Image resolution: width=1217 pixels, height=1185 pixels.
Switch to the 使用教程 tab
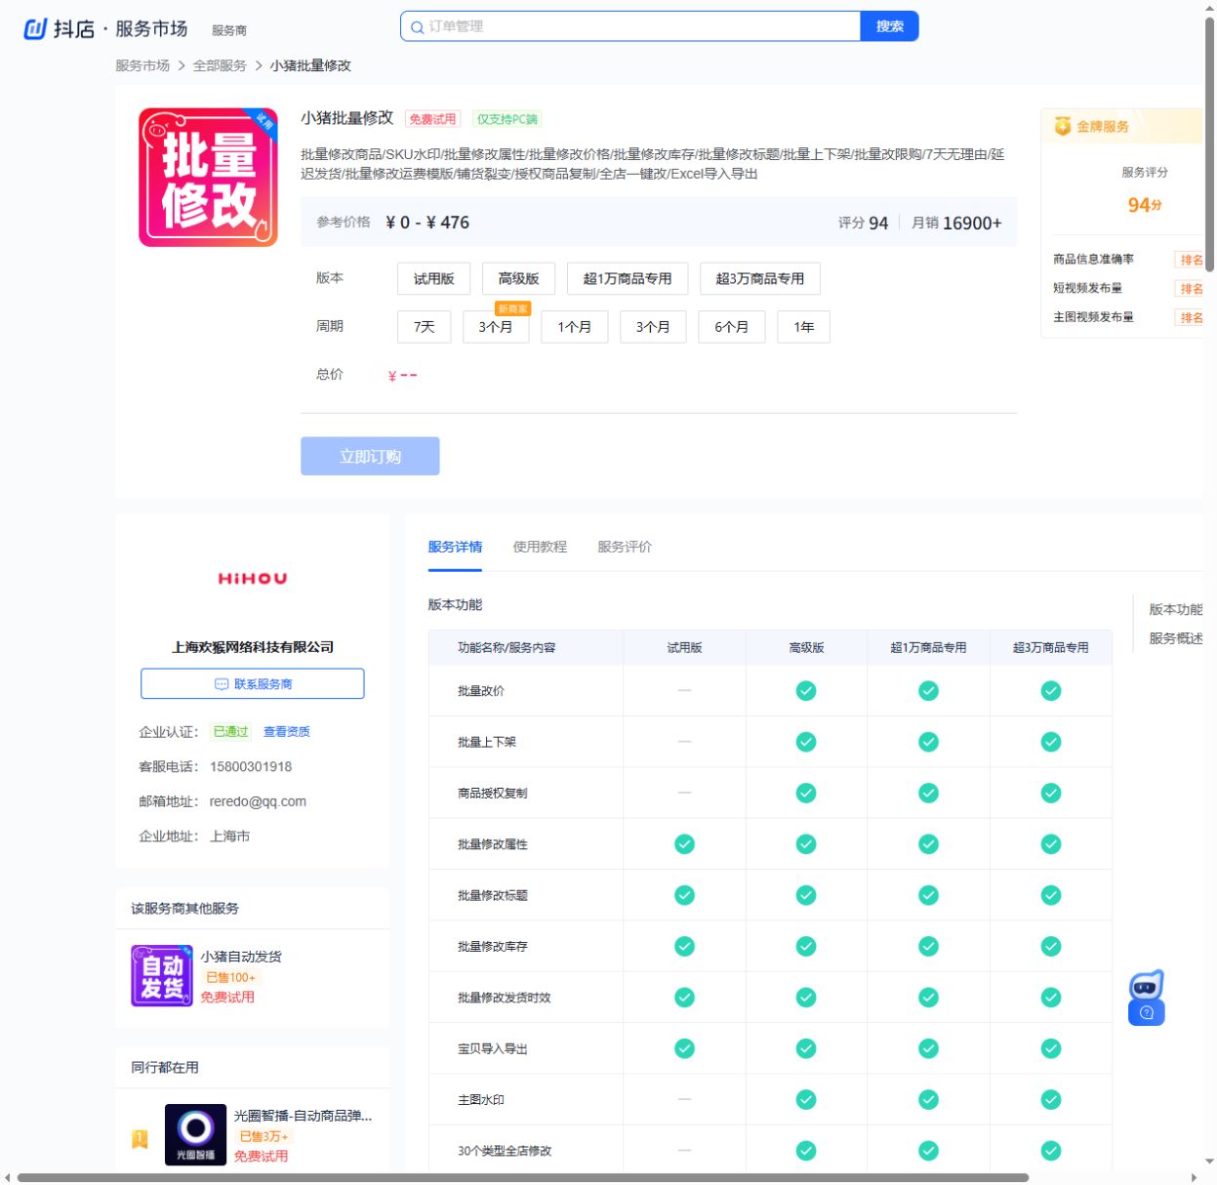point(540,547)
